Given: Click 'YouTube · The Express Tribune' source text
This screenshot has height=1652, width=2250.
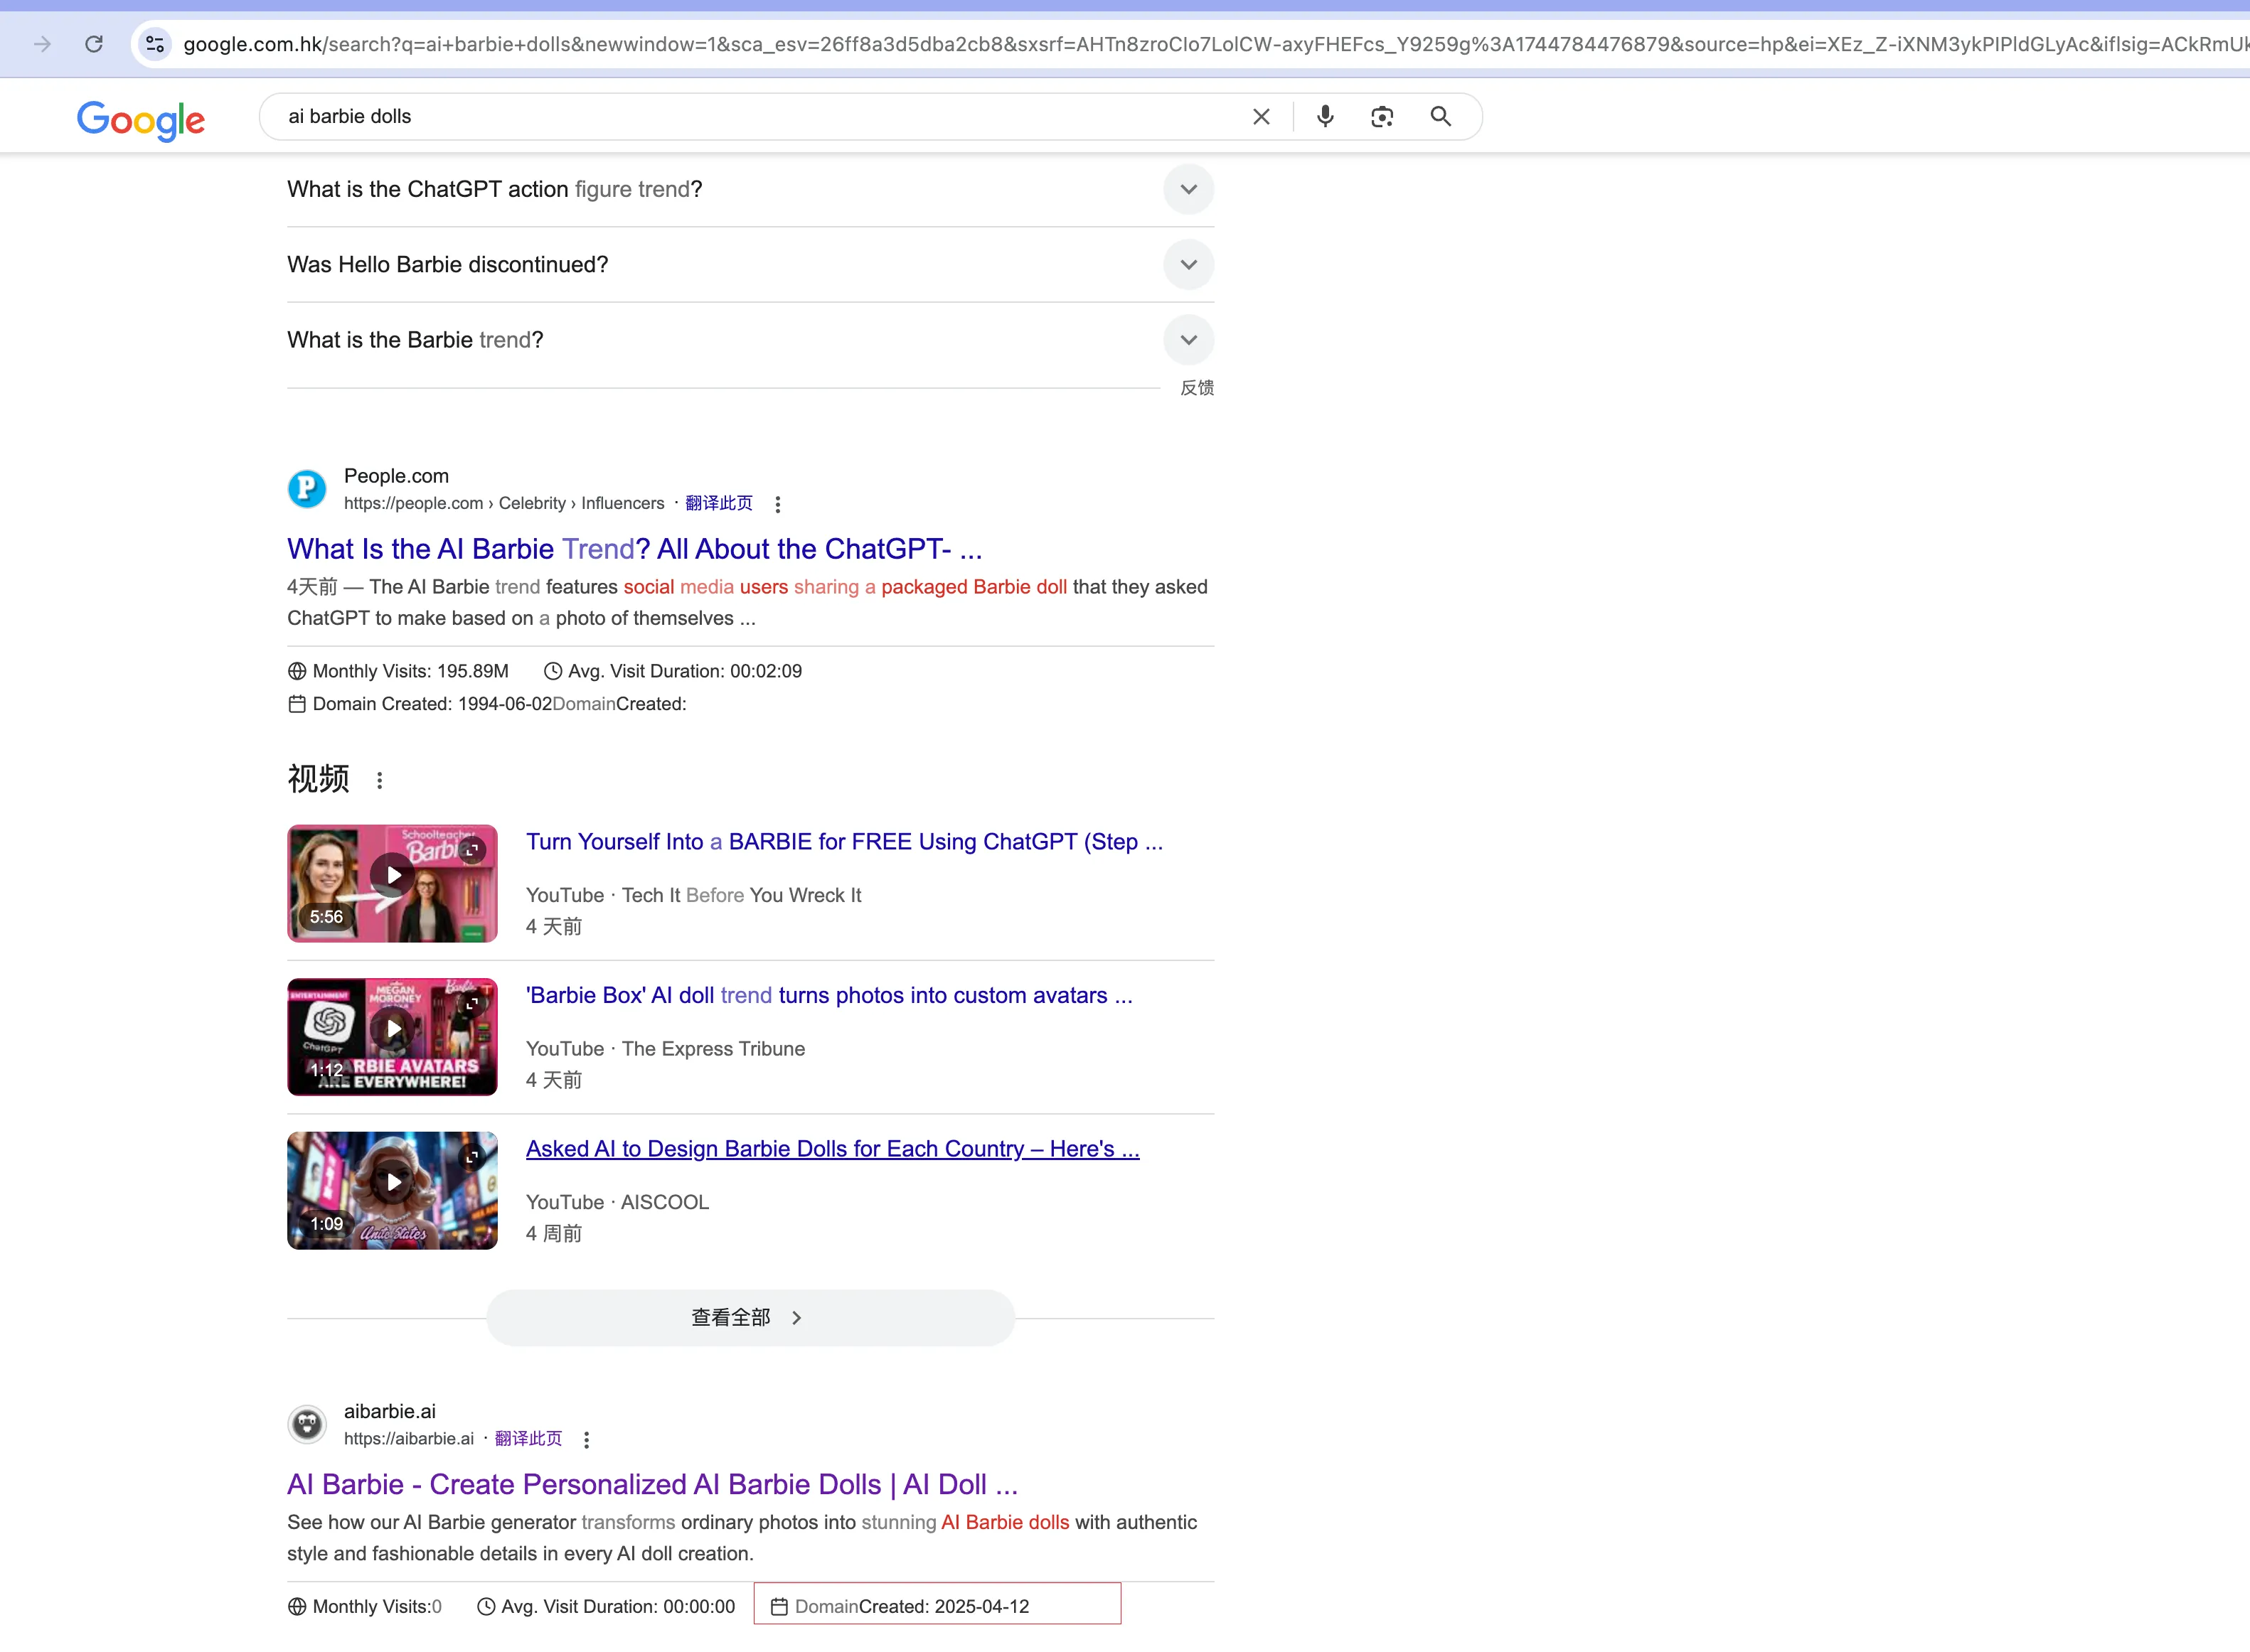Looking at the screenshot, I should coord(666,1049).
